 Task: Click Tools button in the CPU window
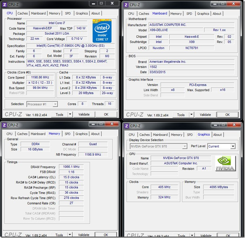tap(60, 114)
